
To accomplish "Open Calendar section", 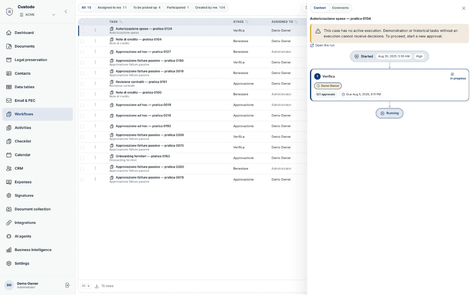I will [x=37, y=155].
